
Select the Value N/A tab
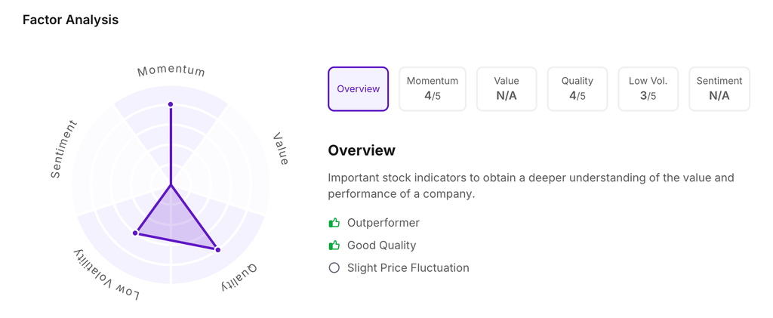(x=507, y=89)
